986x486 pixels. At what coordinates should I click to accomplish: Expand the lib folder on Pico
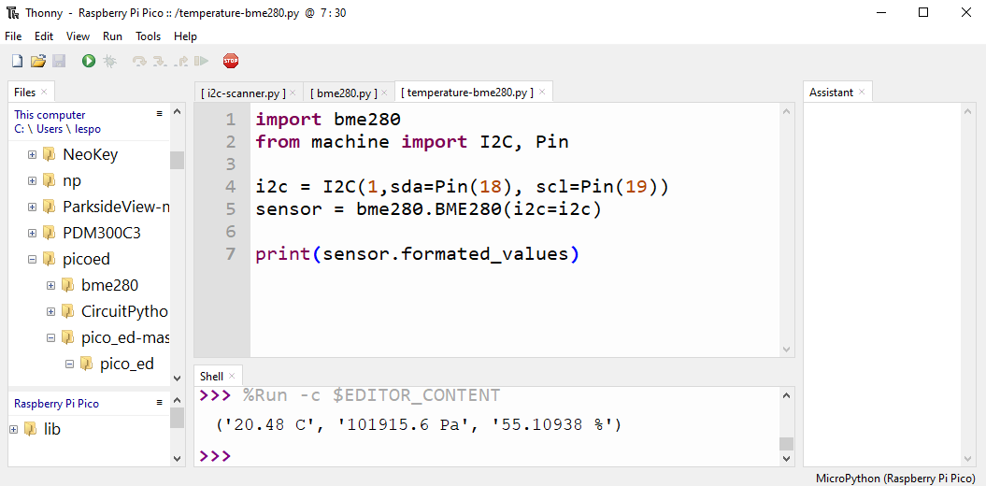pos(14,429)
